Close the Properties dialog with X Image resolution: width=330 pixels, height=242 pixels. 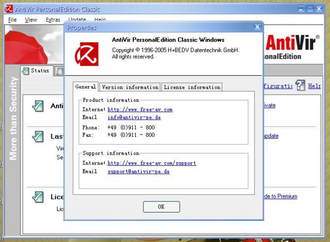coord(257,27)
